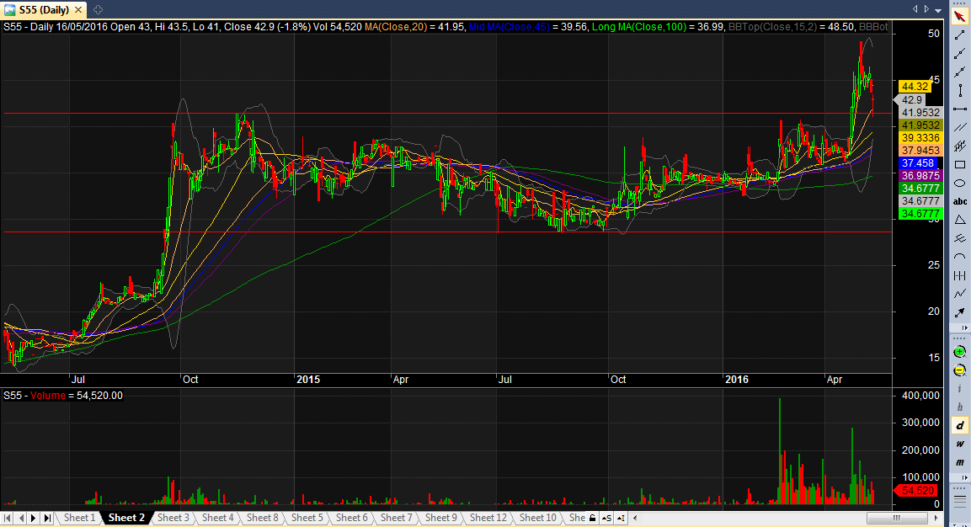
Task: Select the arrow pointer tool
Action: 959,17
